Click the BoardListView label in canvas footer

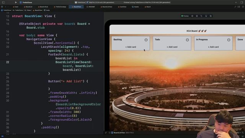pyautogui.click(x=119, y=133)
